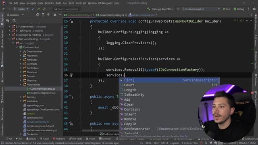Open the DB Navigator menu
The width and height of the screenshot is (258, 145).
click(x=106, y=3)
